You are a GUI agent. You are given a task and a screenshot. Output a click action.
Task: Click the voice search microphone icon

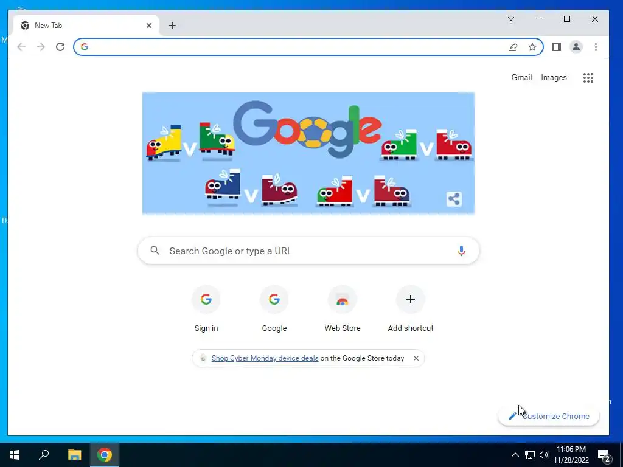pos(461,251)
